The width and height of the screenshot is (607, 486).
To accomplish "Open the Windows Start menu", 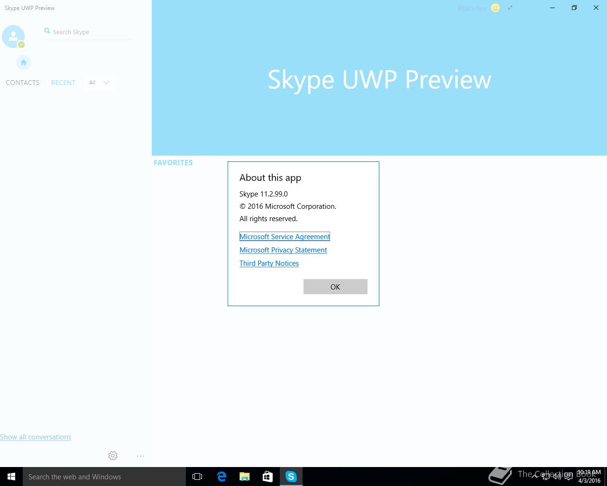I will [x=11, y=477].
